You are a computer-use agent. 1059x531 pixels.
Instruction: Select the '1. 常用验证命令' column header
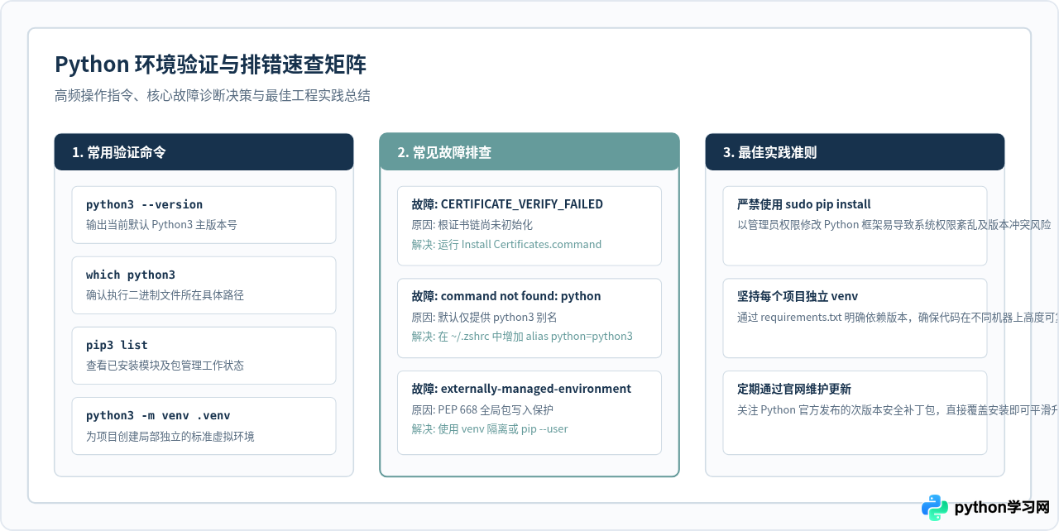click(x=204, y=152)
